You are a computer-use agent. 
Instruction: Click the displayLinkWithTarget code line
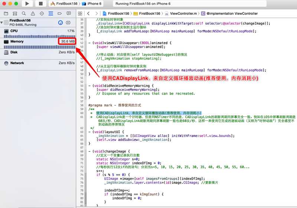click(183, 23)
